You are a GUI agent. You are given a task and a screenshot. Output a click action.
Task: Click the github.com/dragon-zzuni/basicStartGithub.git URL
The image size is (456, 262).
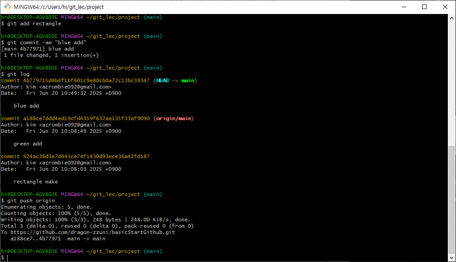pyautogui.click(x=93, y=232)
